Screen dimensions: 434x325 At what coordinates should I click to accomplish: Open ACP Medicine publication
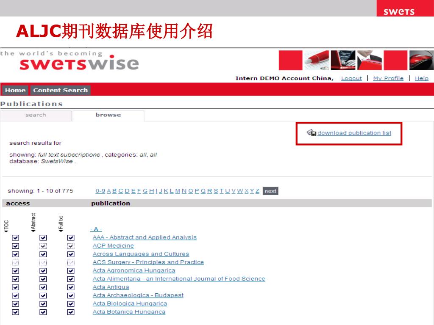point(113,246)
